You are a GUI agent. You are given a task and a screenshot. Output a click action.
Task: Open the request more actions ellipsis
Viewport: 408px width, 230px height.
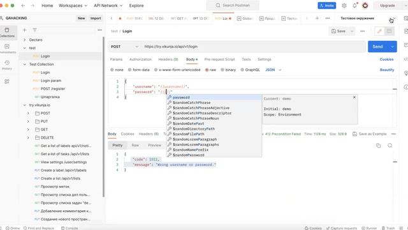click(363, 31)
